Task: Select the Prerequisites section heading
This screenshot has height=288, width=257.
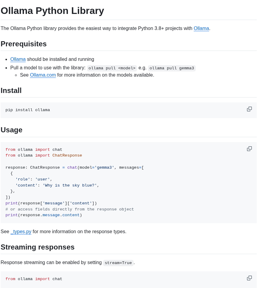Action: point(24,44)
